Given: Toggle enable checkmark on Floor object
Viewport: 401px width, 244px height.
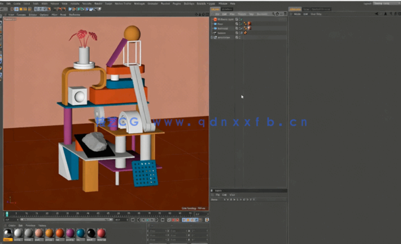Looking at the screenshot, I should (241, 24).
